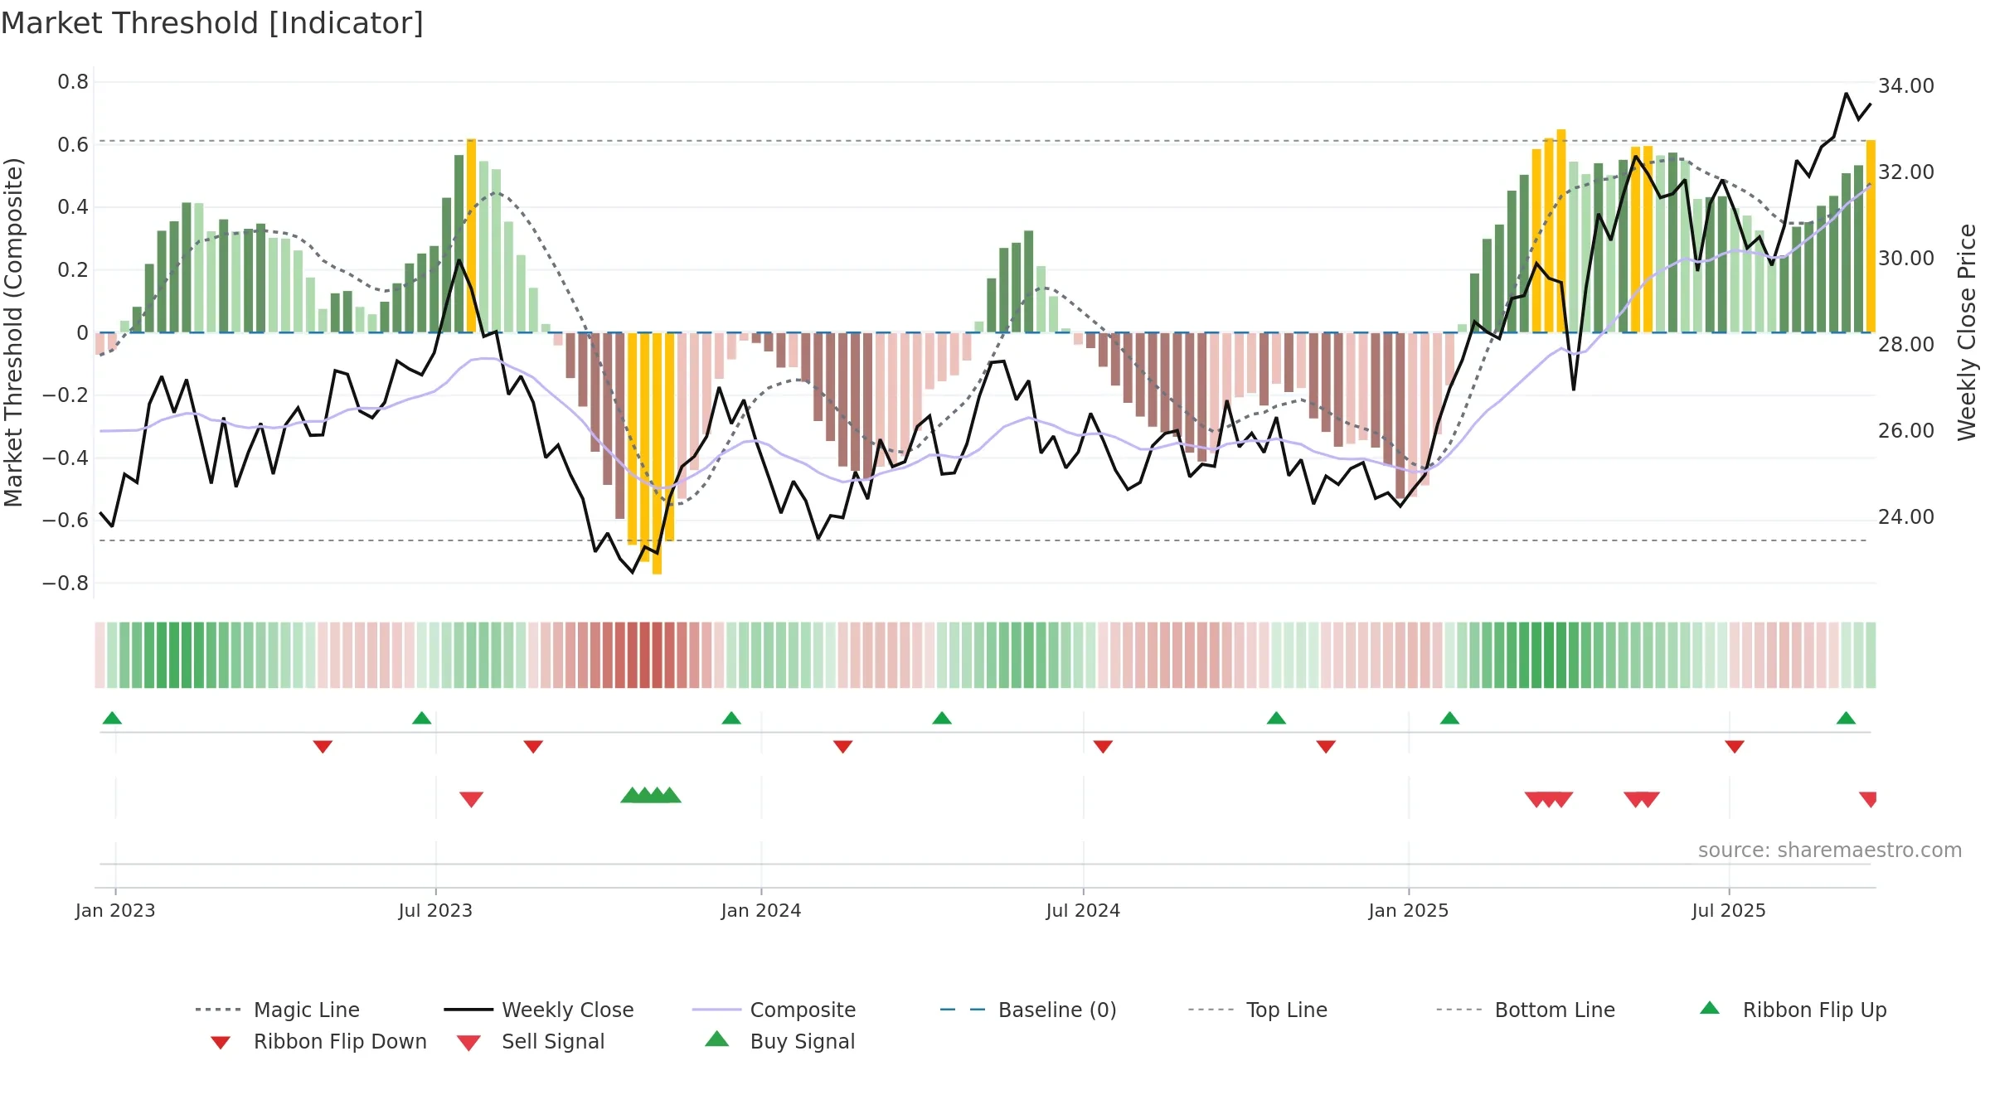This screenshot has height=1119, width=1990.
Task: Click the yellow peak bar in Jul 2023
Action: [471, 235]
